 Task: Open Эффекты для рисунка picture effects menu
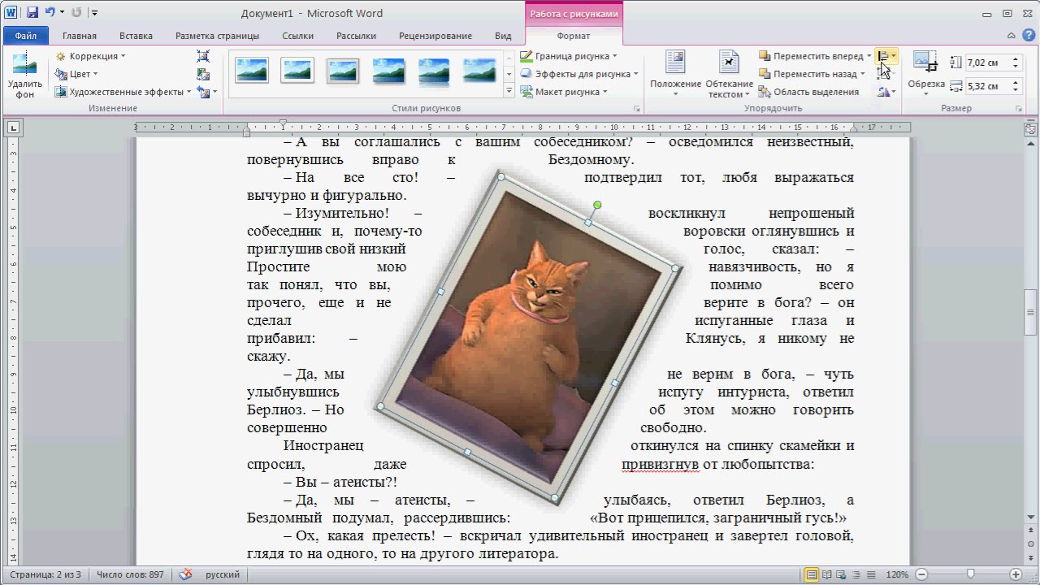(x=578, y=74)
